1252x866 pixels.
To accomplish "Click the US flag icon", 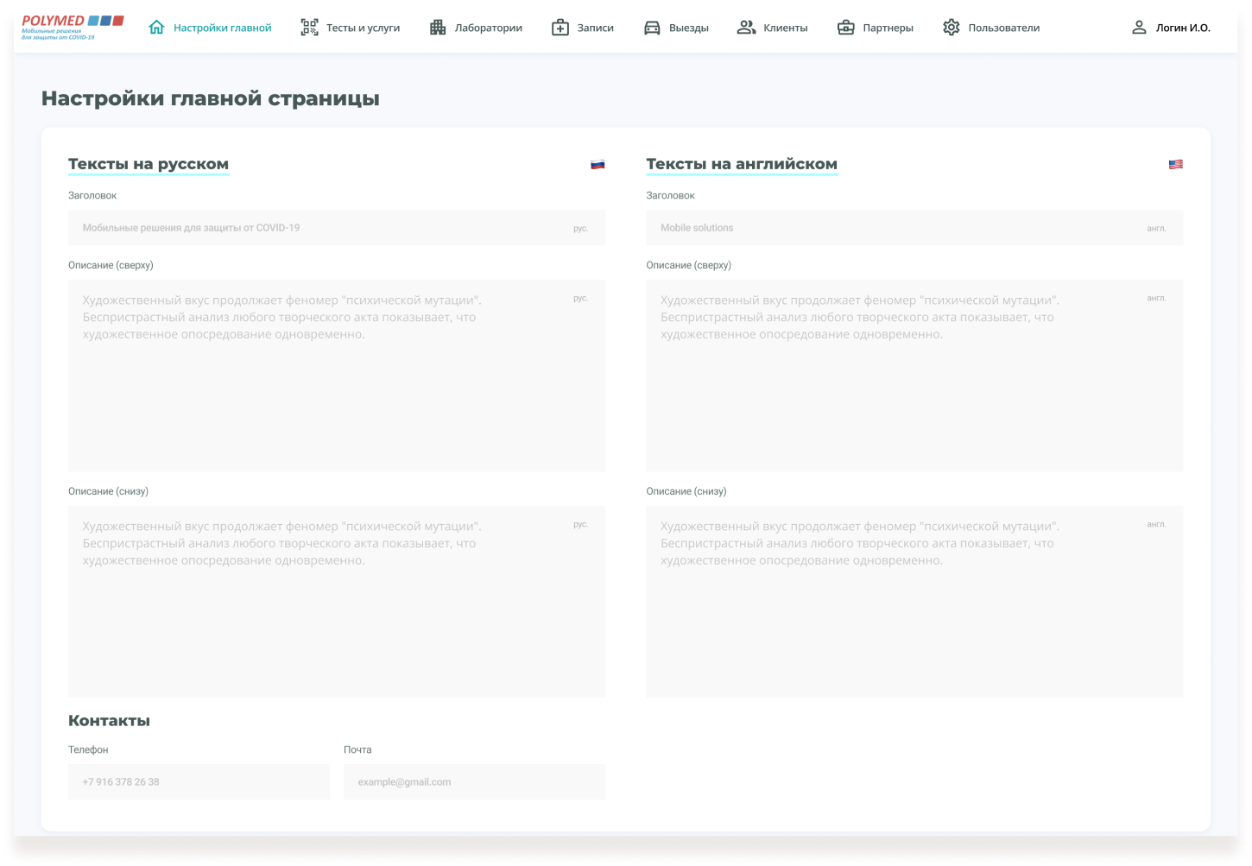I will (1175, 164).
